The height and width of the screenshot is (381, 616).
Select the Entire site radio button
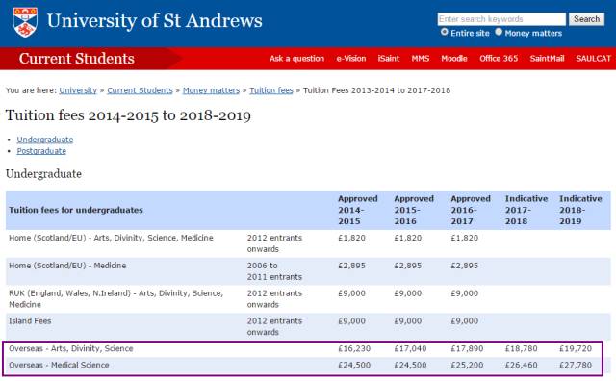(x=445, y=32)
